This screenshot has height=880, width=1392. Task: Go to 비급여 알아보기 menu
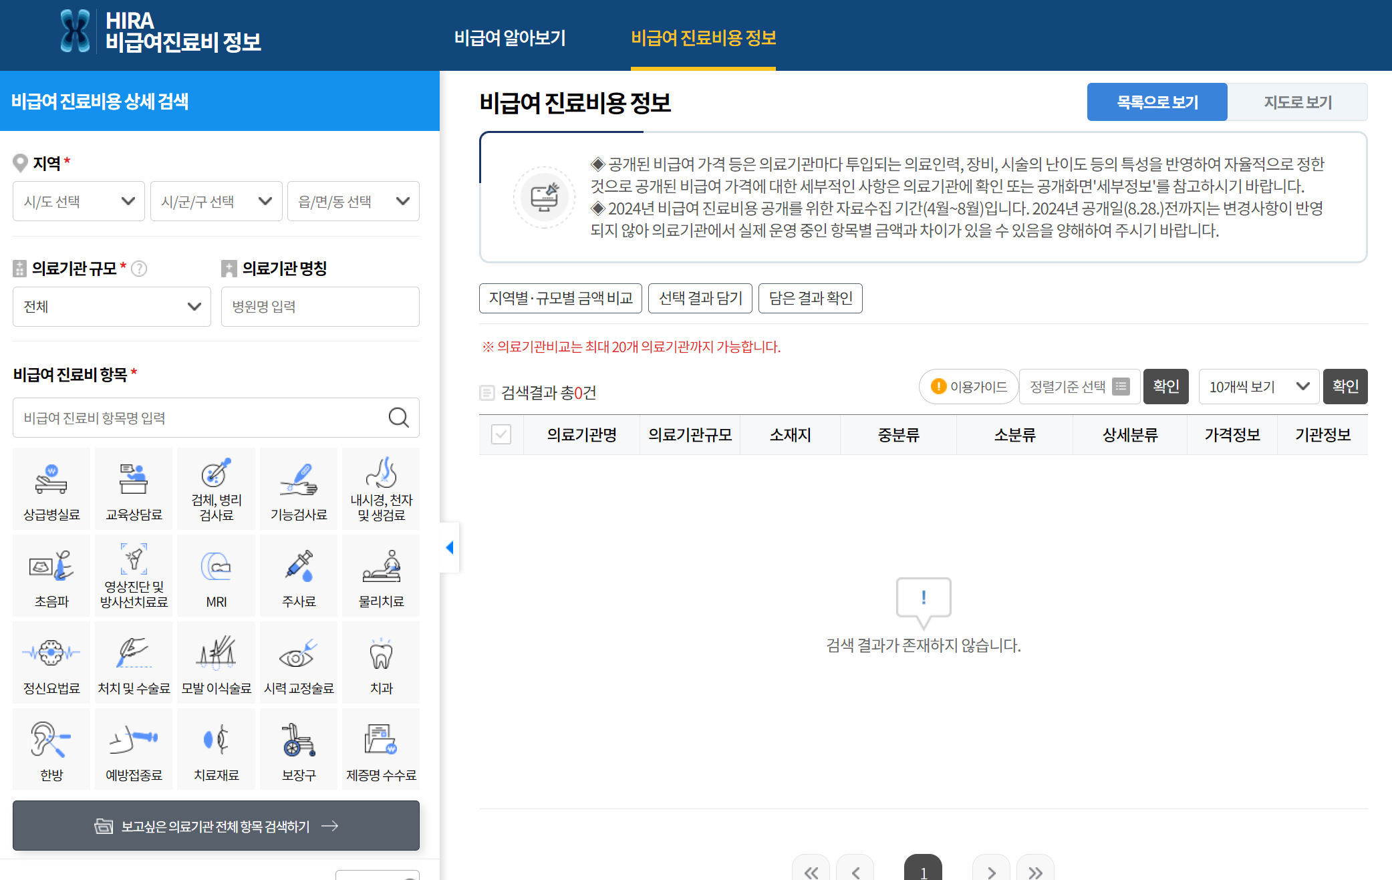(x=509, y=37)
